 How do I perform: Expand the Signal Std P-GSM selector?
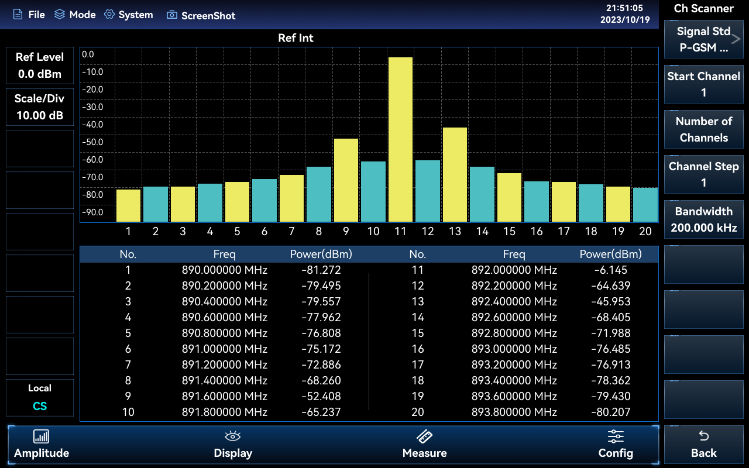click(x=702, y=39)
